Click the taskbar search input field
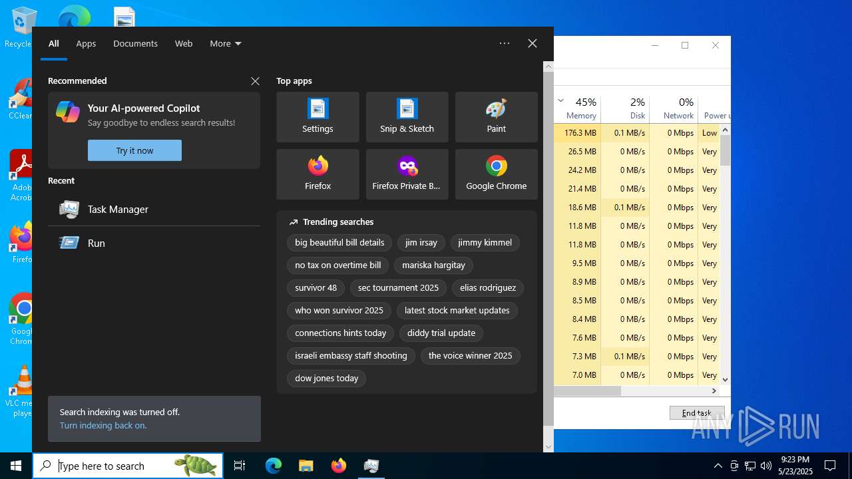852x479 pixels. point(128,466)
